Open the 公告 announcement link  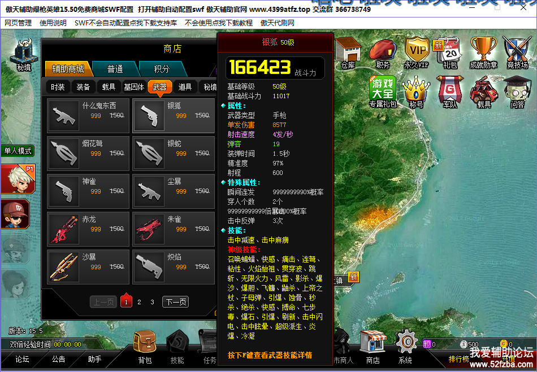59,359
